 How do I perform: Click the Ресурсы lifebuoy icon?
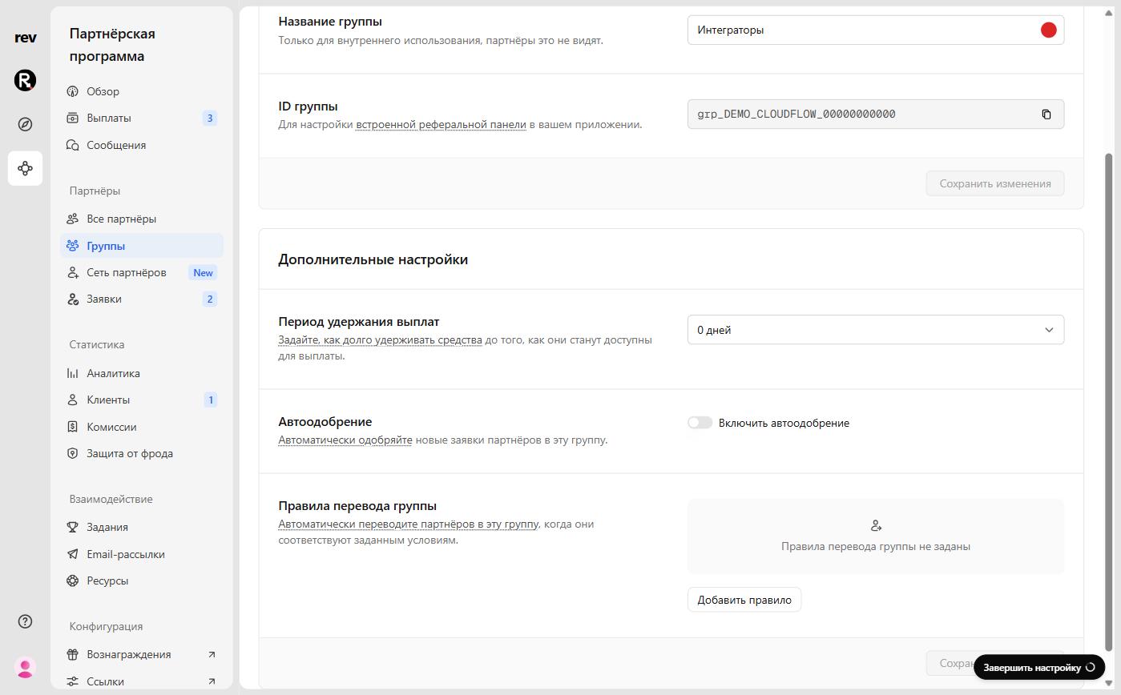[73, 581]
